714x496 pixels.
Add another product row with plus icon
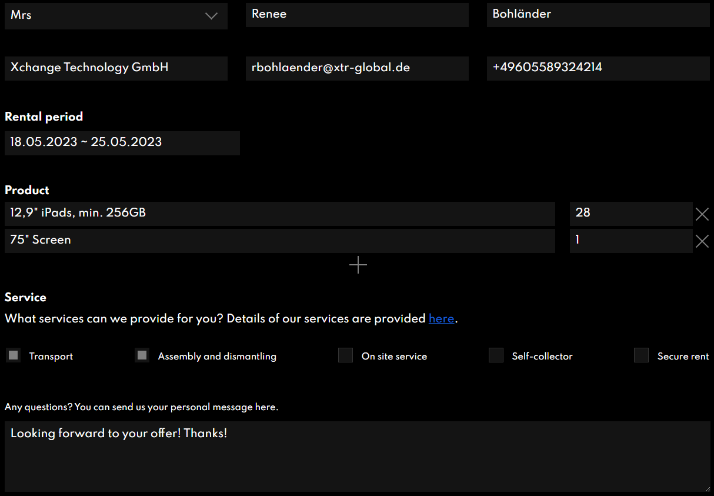pyautogui.click(x=358, y=265)
